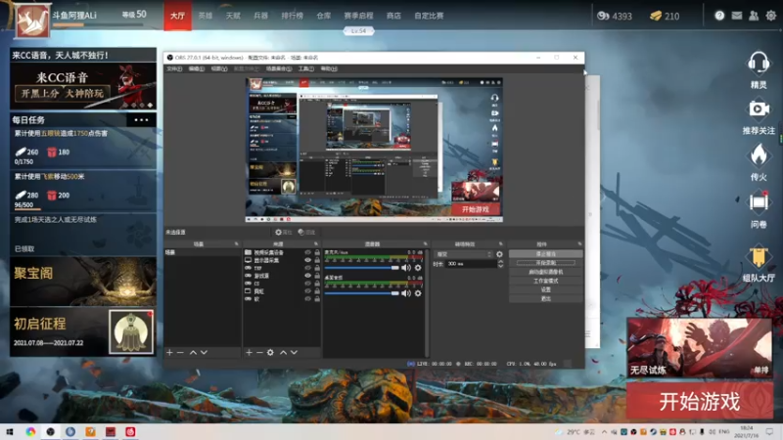Open OBS 编辑 menu

[x=197, y=68]
